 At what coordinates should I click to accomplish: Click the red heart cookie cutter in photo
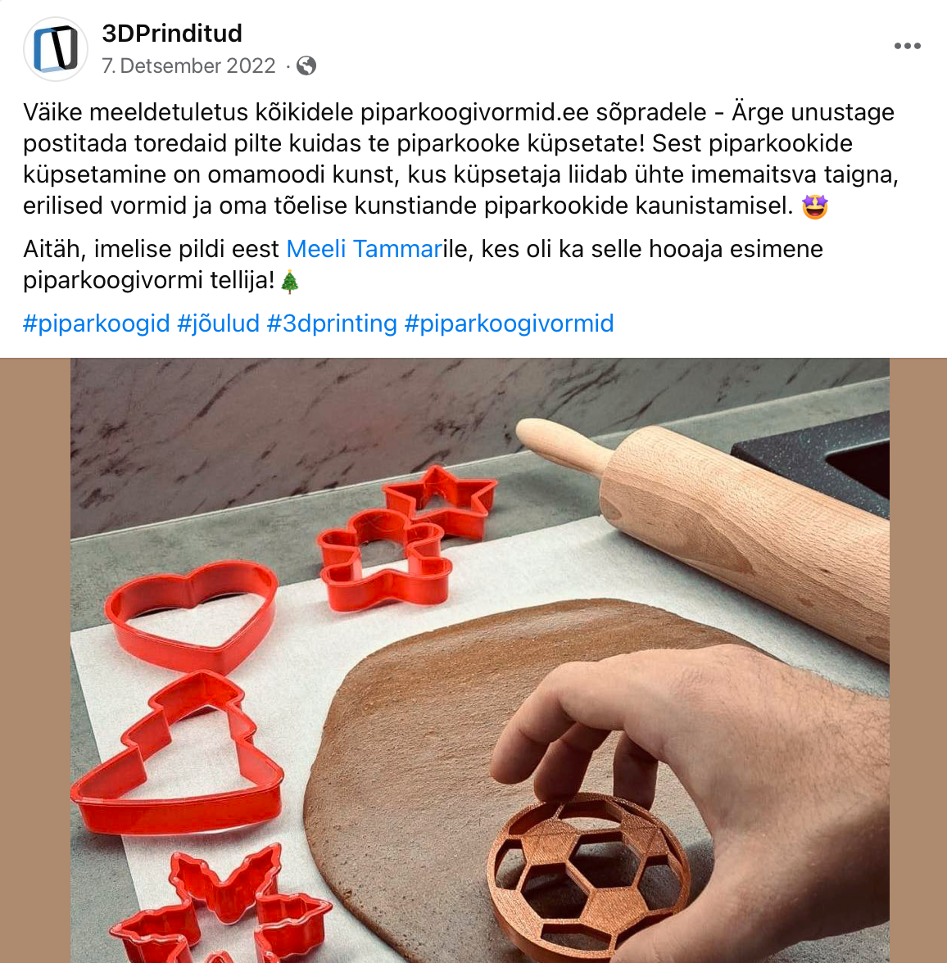pos(192,614)
